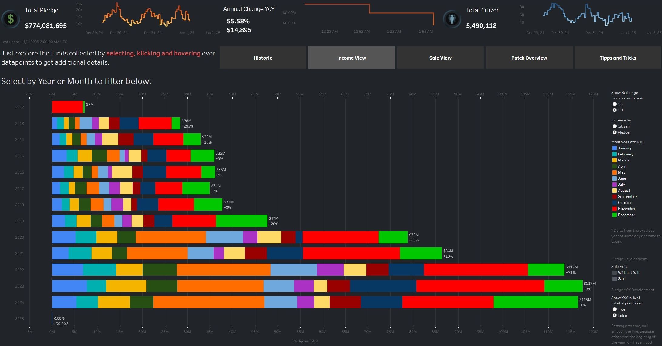Turn On percent change from previous year
The height and width of the screenshot is (346, 662).
coord(614,104)
